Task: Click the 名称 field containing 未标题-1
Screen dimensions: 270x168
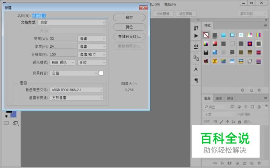Action: point(71,16)
